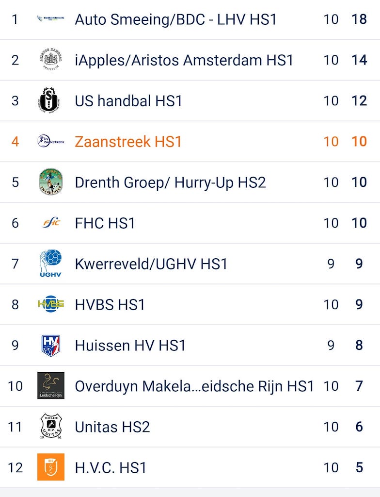Select rank number 9 for Huissen HV
The height and width of the screenshot is (497, 380).
[x=15, y=345]
